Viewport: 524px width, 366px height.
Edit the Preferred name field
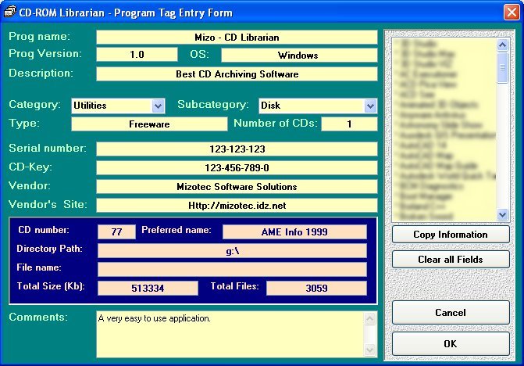[294, 231]
